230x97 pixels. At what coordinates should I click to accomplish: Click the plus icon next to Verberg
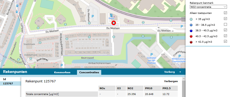(180, 72)
